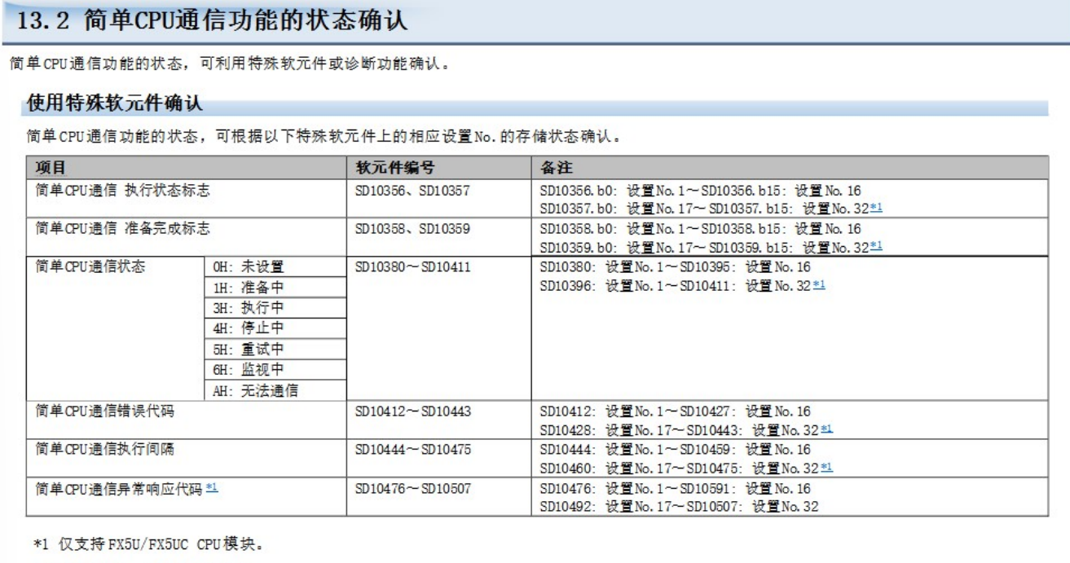
Task: Select the cell SD10358、SD10359
Action: [x=411, y=229]
